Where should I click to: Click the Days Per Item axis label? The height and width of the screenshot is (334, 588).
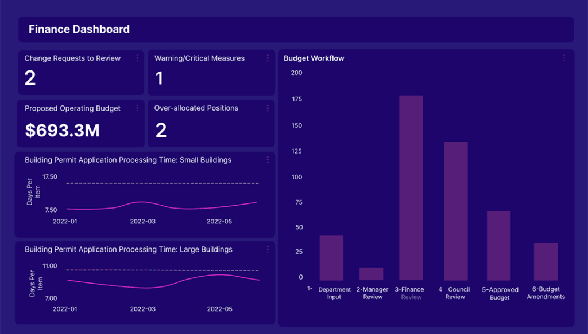click(33, 191)
